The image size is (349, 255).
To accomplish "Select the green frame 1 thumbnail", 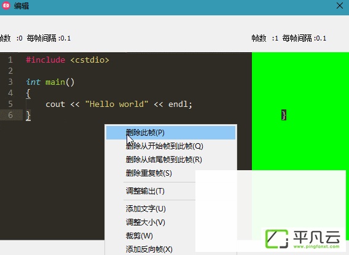I will click(x=300, y=111).
